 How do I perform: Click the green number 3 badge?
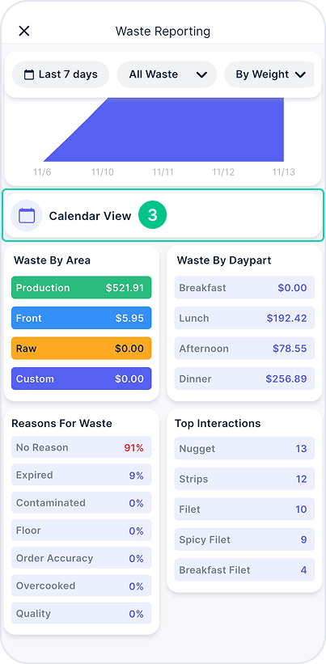click(x=152, y=216)
